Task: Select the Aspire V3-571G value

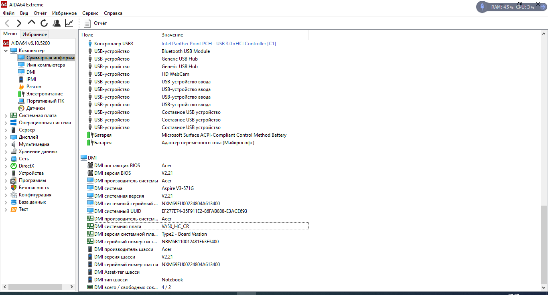Action: (178, 188)
